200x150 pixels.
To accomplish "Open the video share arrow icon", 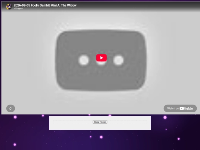I will click(x=11, y=109).
